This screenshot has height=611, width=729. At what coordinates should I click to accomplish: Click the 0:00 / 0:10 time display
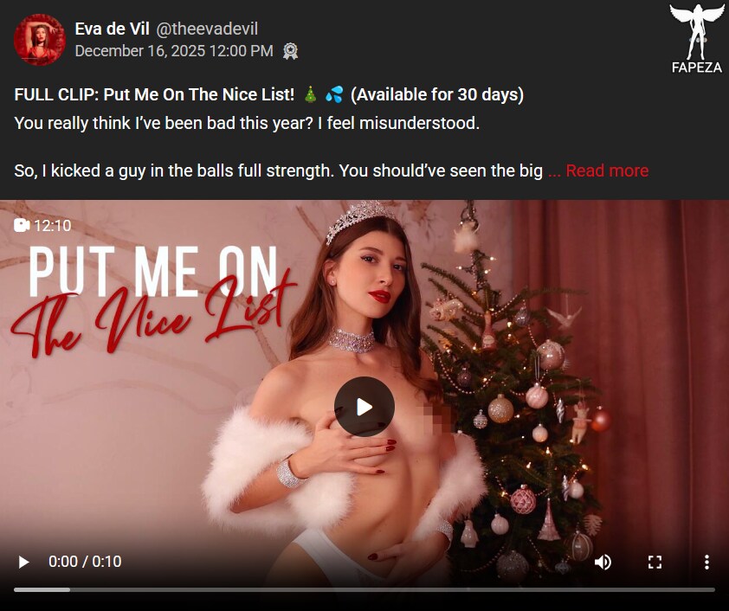click(85, 562)
